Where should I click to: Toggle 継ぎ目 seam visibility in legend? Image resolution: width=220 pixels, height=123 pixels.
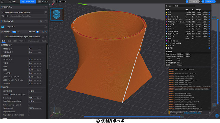(x=209, y=48)
